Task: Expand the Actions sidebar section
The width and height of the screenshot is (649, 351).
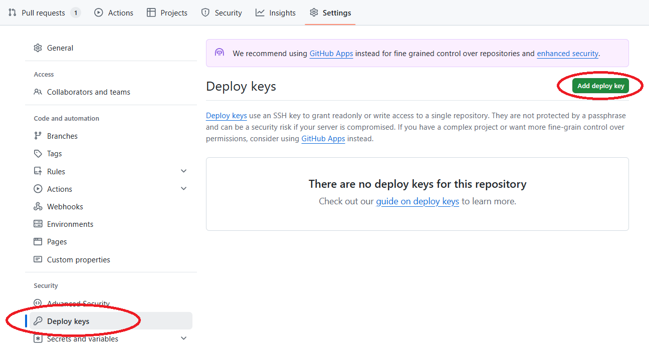Action: [183, 188]
